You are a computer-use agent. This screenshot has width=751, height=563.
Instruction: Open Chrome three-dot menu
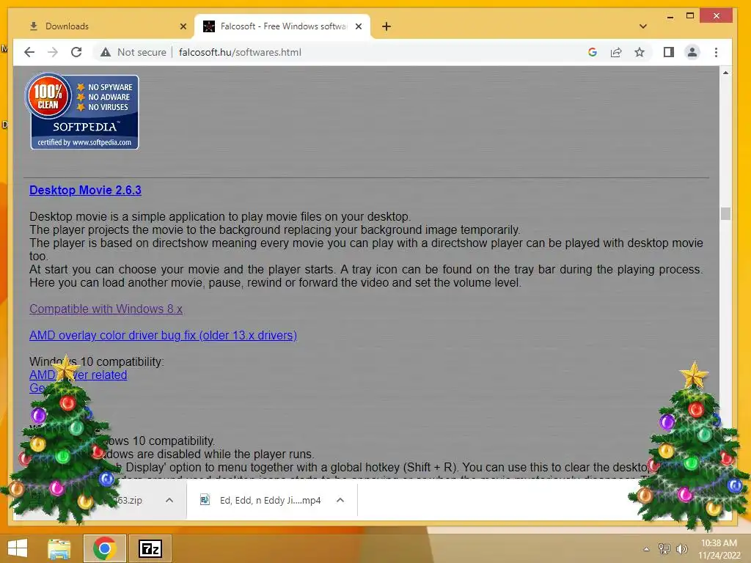[x=716, y=52]
